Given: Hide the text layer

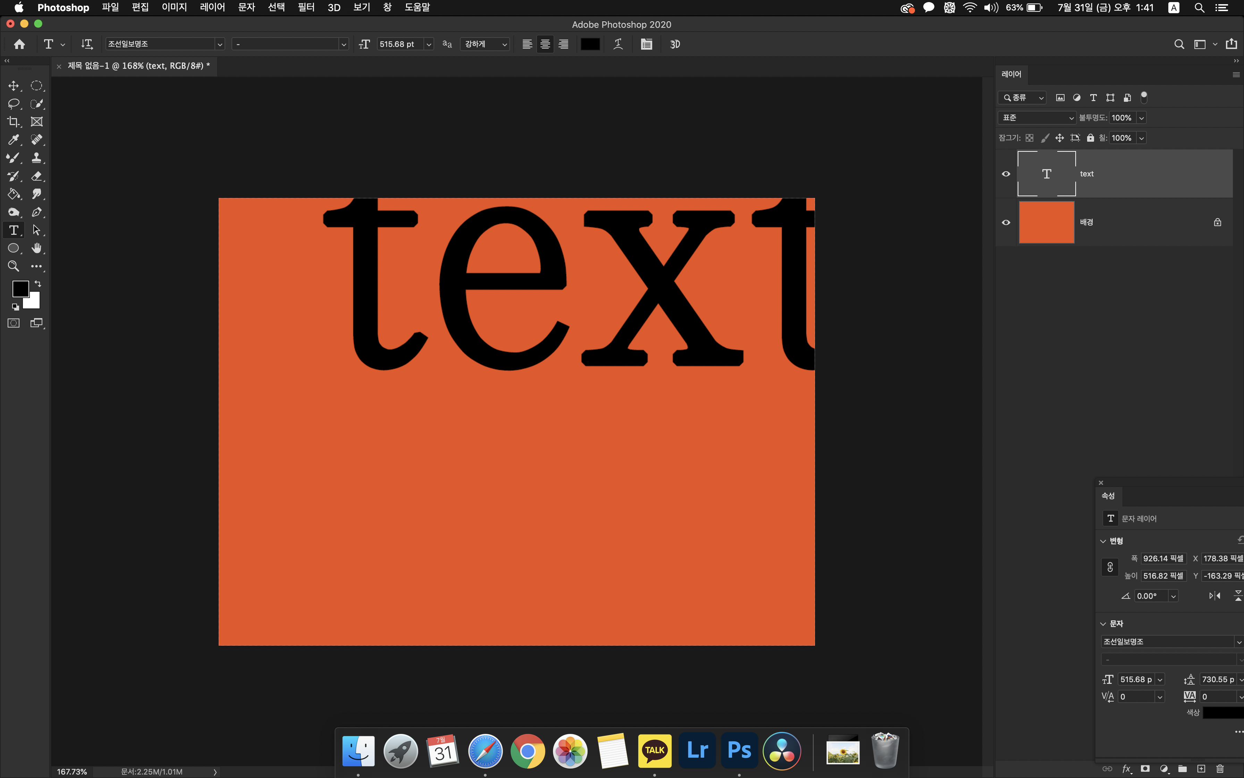Looking at the screenshot, I should (x=1006, y=174).
